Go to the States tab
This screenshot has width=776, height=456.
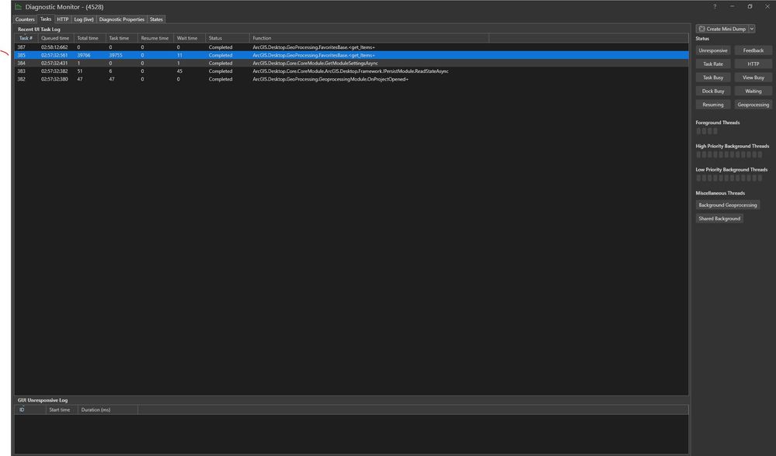[156, 19]
